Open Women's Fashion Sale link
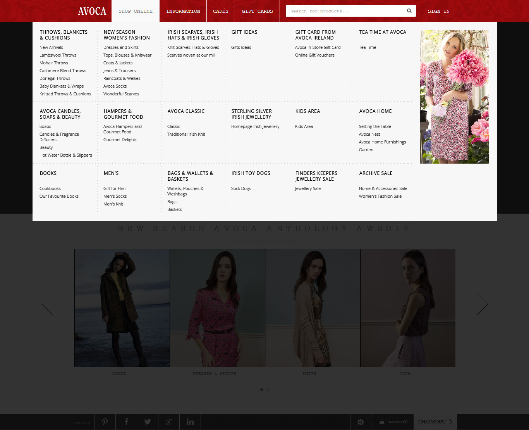Image resolution: width=529 pixels, height=430 pixels. point(380,196)
